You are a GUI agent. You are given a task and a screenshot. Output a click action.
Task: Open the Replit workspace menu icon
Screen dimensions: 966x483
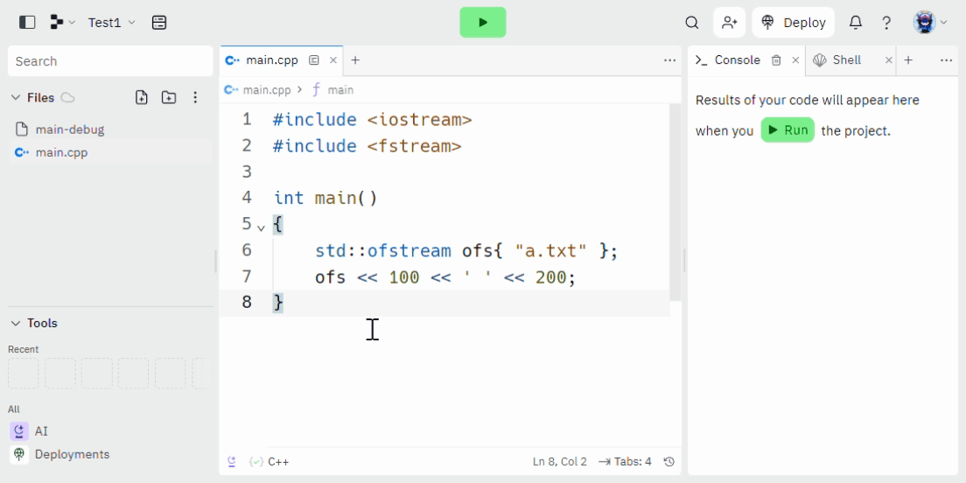[x=61, y=23]
